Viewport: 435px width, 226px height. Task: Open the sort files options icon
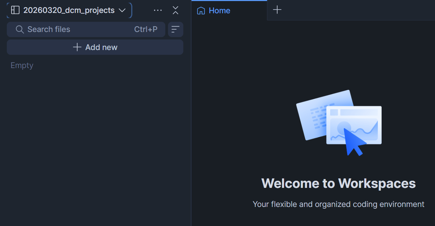coord(175,29)
